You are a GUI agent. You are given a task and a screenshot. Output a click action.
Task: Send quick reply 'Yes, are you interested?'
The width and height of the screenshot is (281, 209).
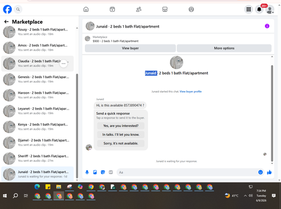tap(121, 126)
